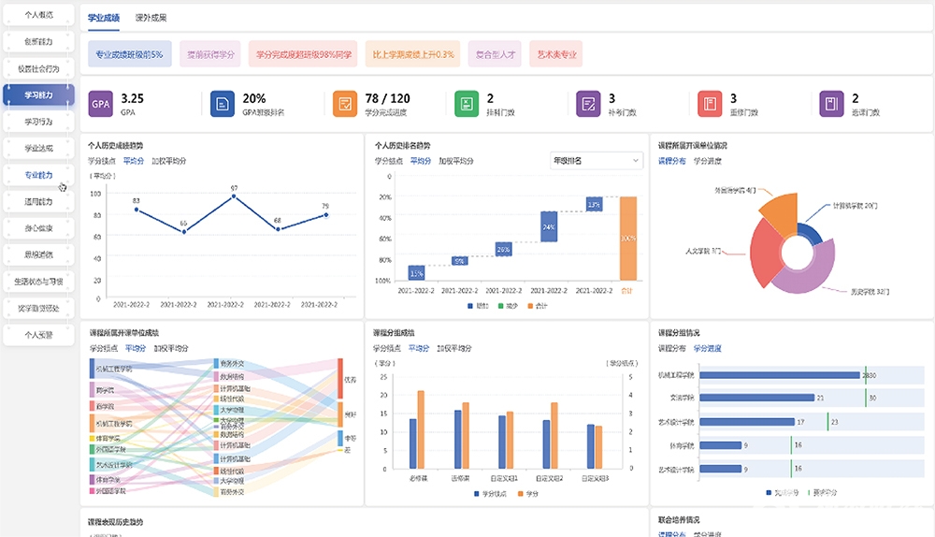935x537 pixels.
Task: Toggle the orange 合计 legend in ranking chart
Action: tap(536, 305)
